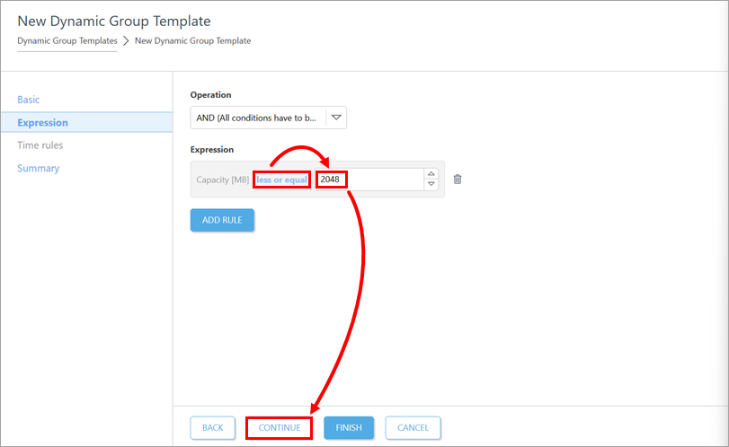Switch to Time rules section
This screenshot has width=729, height=447.
(40, 145)
